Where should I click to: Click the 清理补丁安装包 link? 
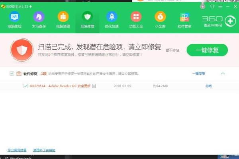(44, 150)
